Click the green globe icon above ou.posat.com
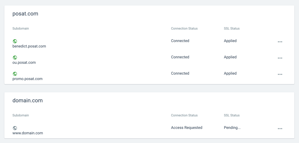The image size is (299, 143). coord(15,58)
